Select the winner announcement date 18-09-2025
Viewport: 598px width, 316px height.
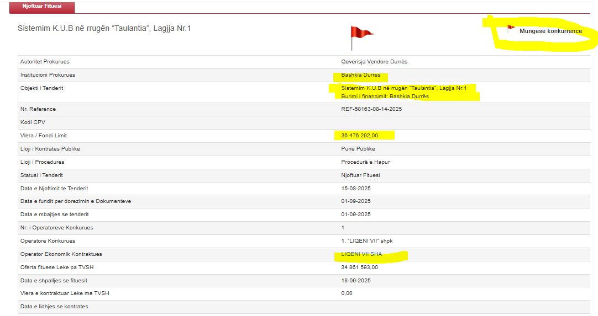pos(356,280)
